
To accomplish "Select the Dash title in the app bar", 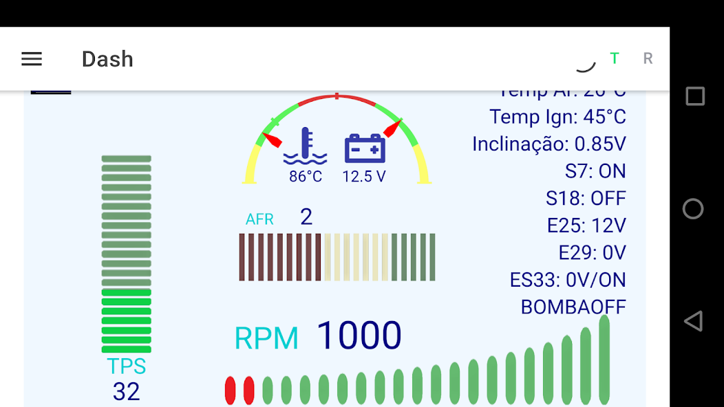I will point(107,58).
